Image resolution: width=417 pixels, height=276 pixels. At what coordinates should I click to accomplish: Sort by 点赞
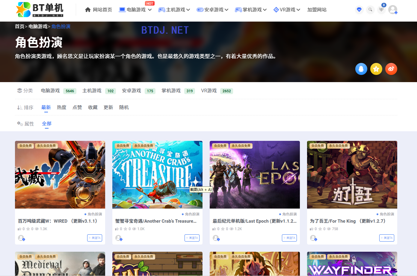pyautogui.click(x=77, y=107)
